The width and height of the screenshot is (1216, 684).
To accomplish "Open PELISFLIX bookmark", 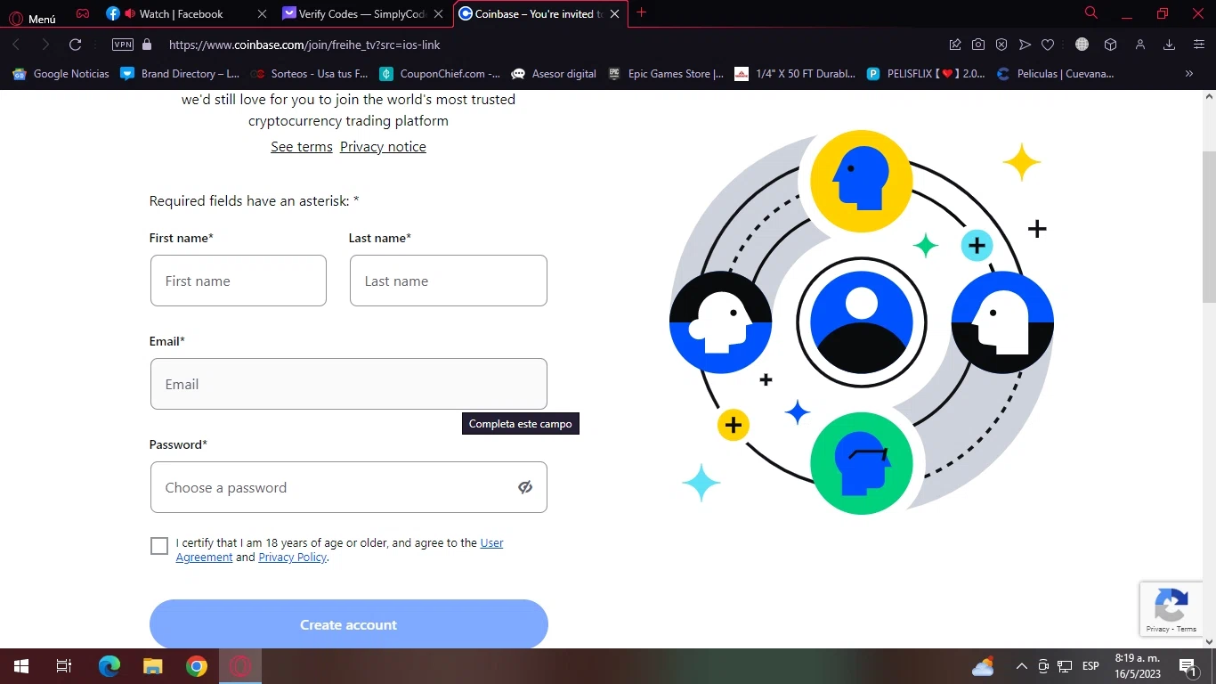I will (926, 74).
